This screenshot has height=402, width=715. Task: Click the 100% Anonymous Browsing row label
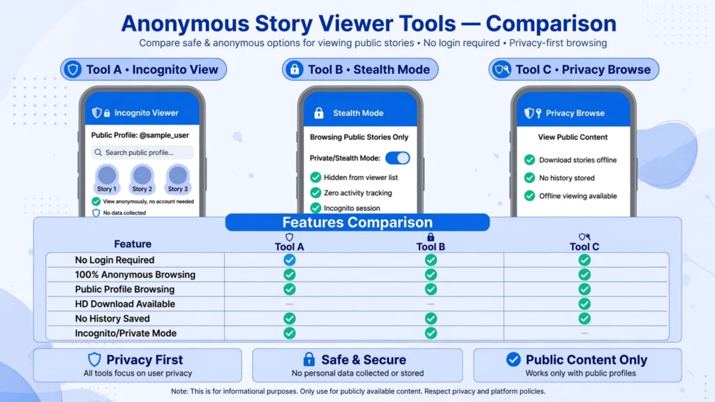pos(135,274)
